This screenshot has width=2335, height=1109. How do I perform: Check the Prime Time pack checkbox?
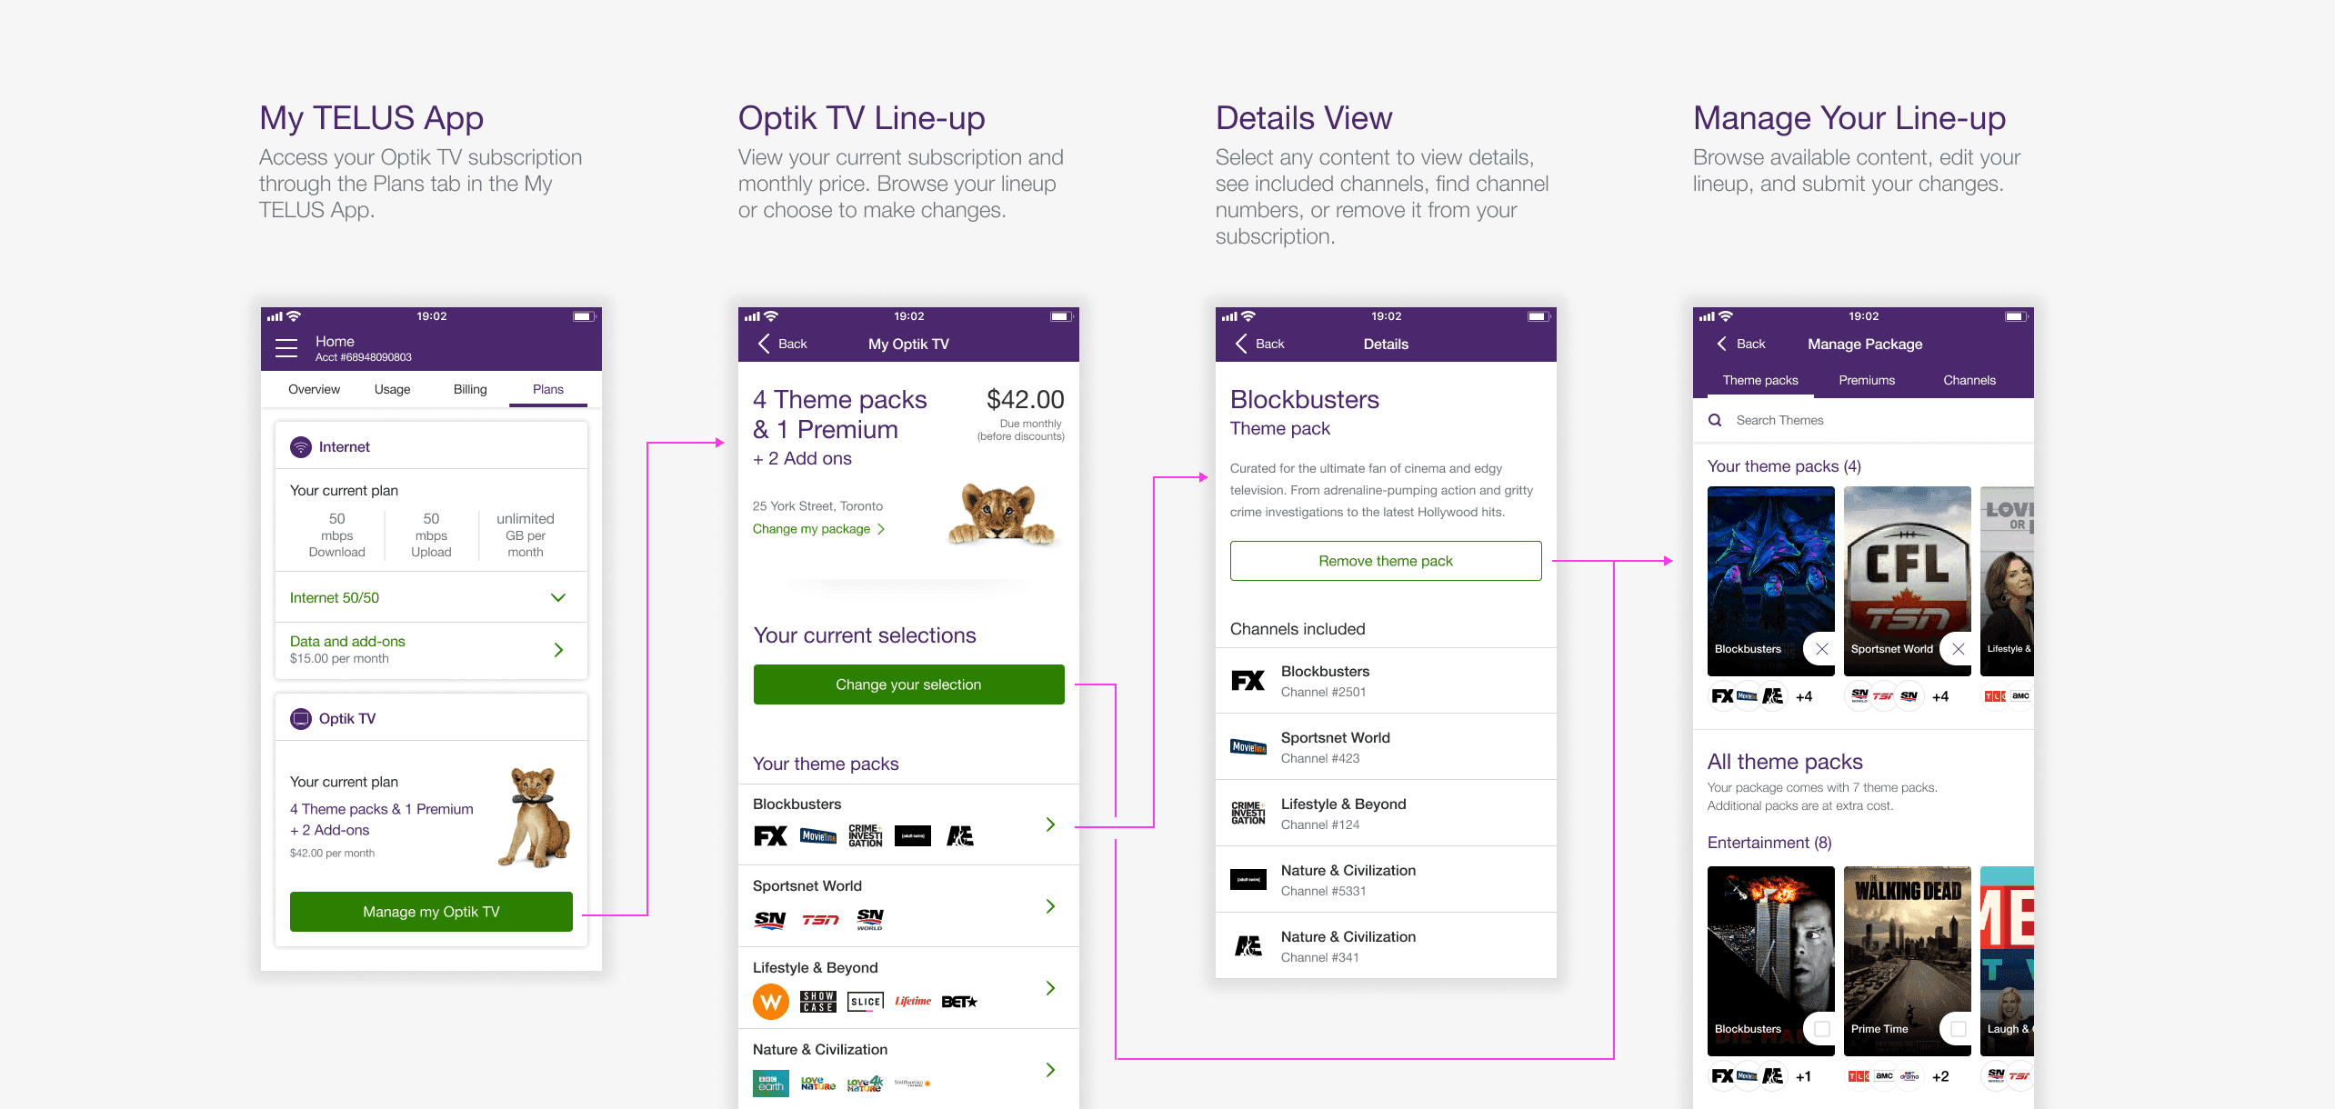[1958, 1029]
